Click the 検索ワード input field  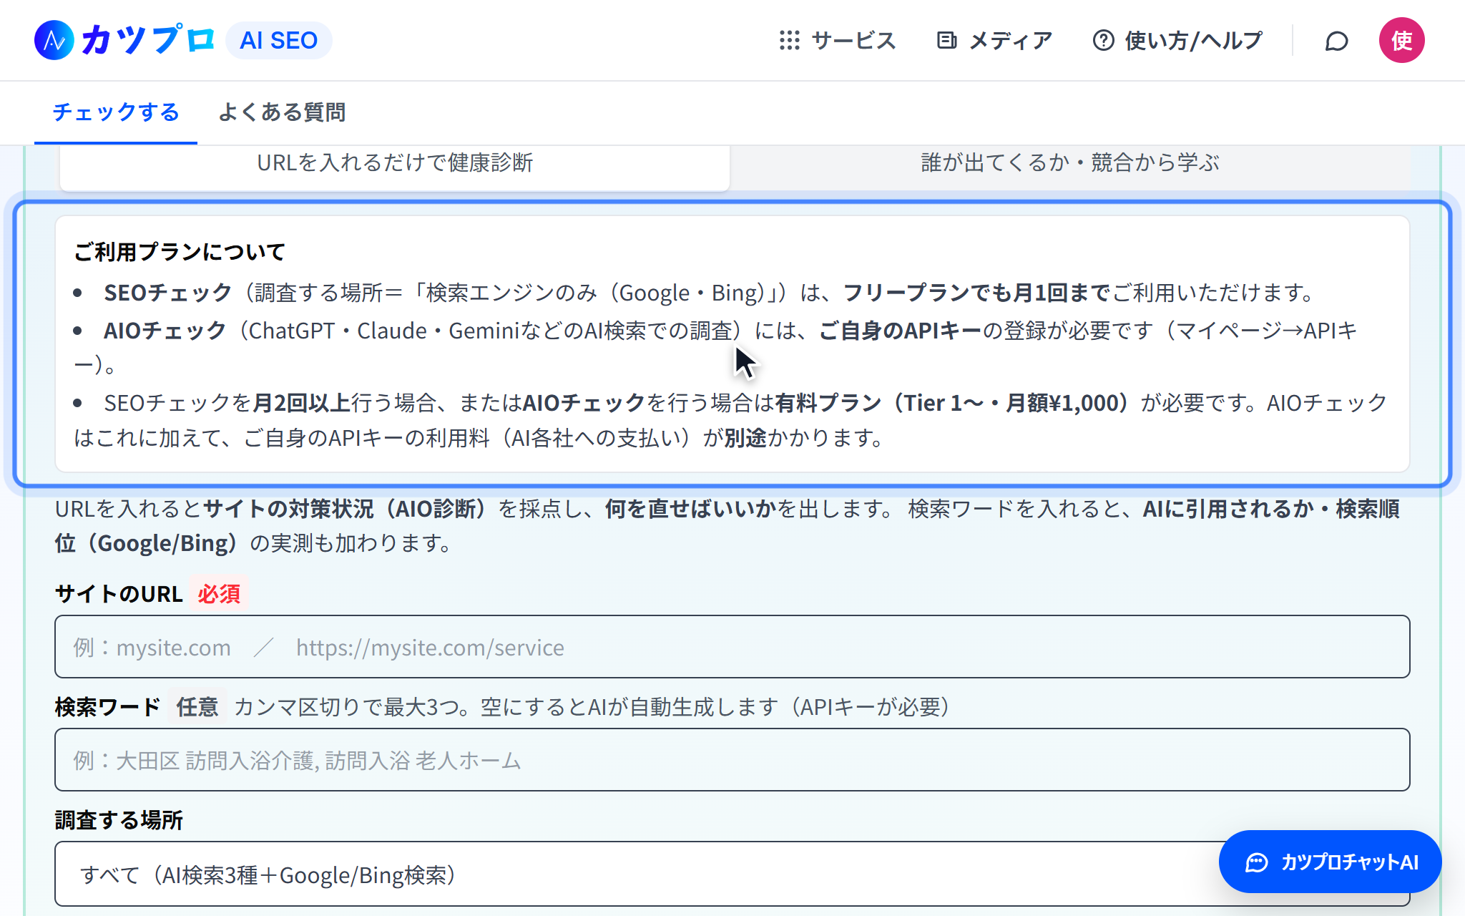pos(732,760)
